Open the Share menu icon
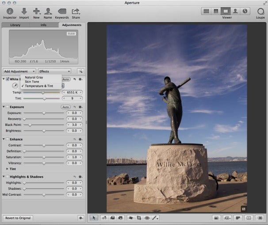 [x=76, y=12]
